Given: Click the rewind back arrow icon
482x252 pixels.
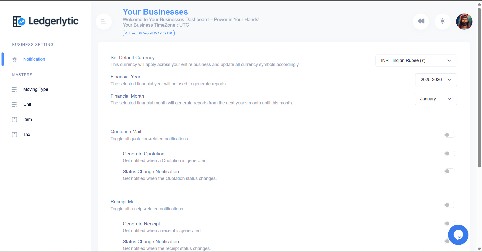Looking at the screenshot, I should 421,21.
